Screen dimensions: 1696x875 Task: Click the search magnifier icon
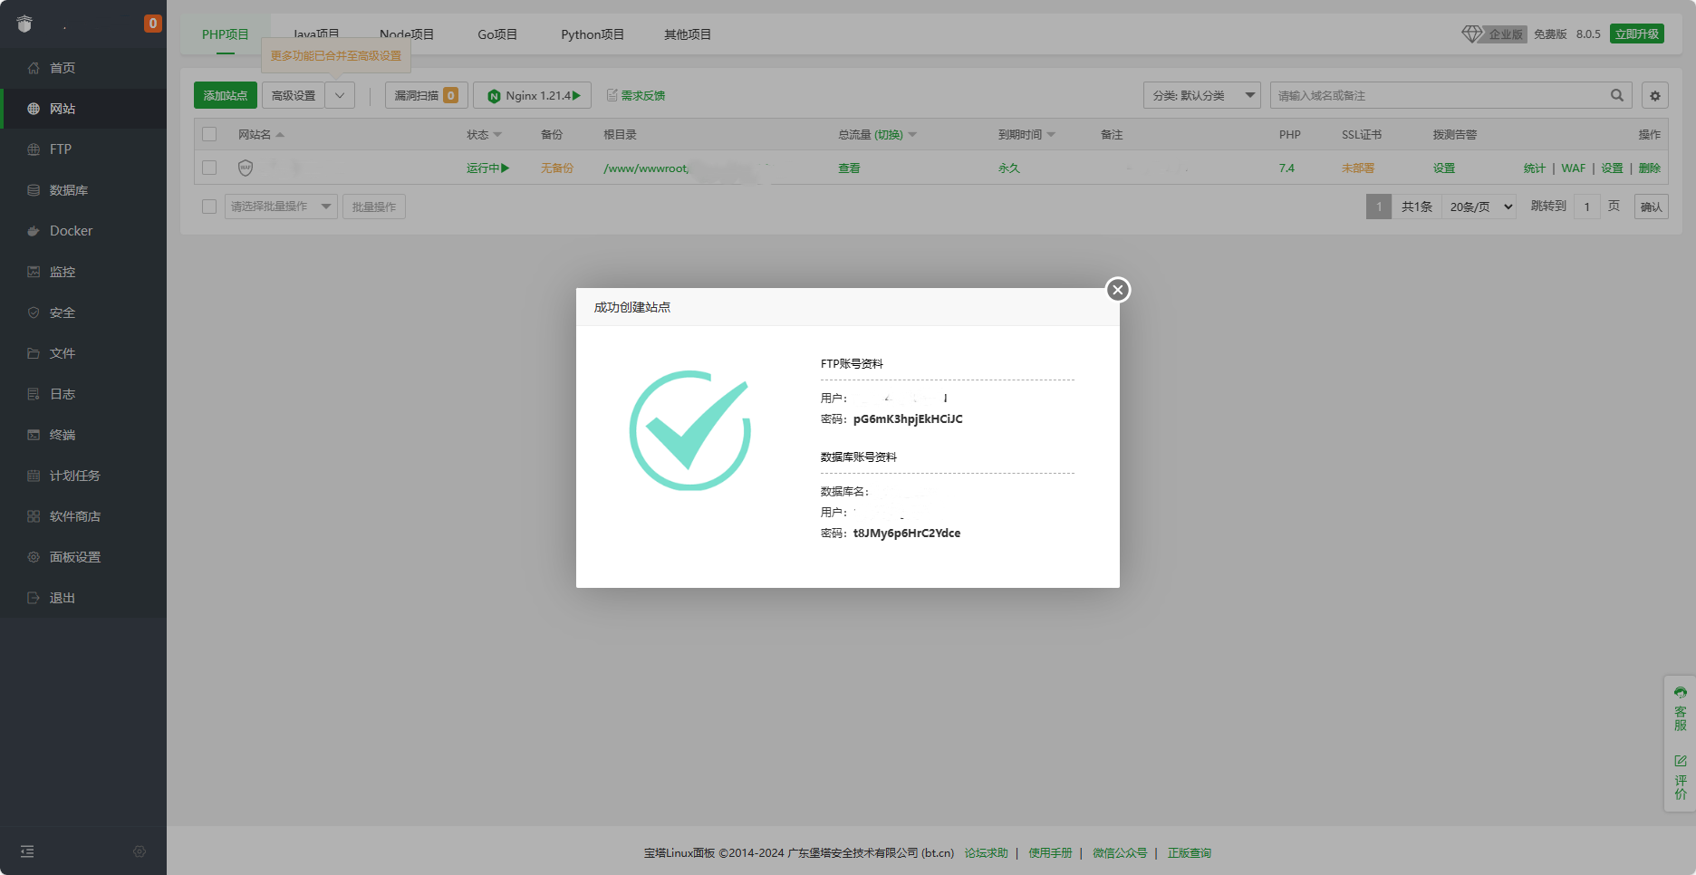(x=1617, y=95)
